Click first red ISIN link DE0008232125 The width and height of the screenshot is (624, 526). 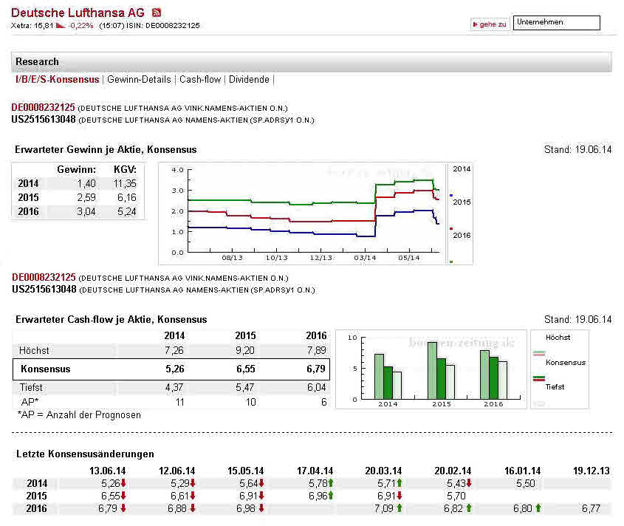click(x=43, y=108)
